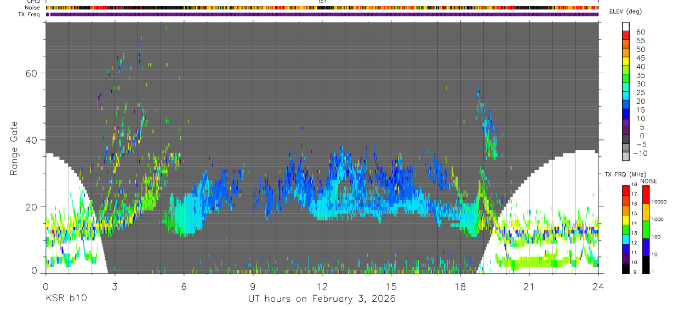Pick the black TX FRQ swatch between 9 and 10
This screenshot has width=673, height=310.
626,268
